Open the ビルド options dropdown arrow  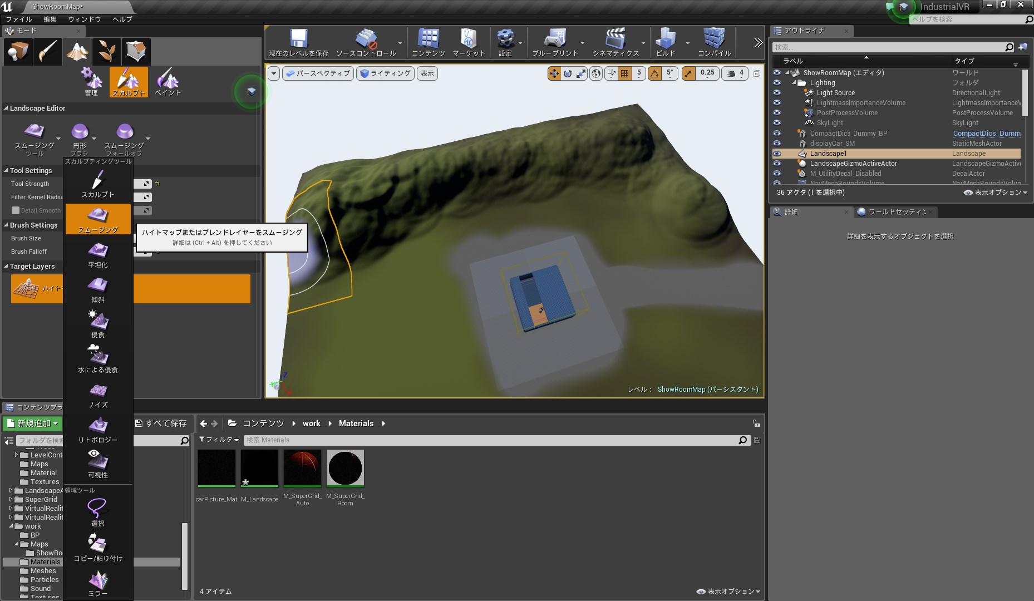[x=688, y=43]
